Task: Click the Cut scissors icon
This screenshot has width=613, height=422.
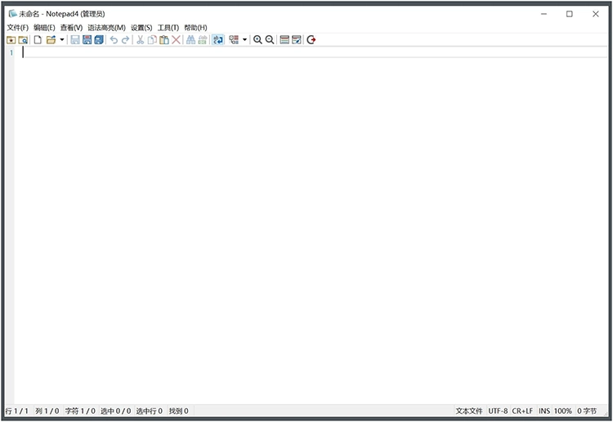Action: [x=140, y=39]
